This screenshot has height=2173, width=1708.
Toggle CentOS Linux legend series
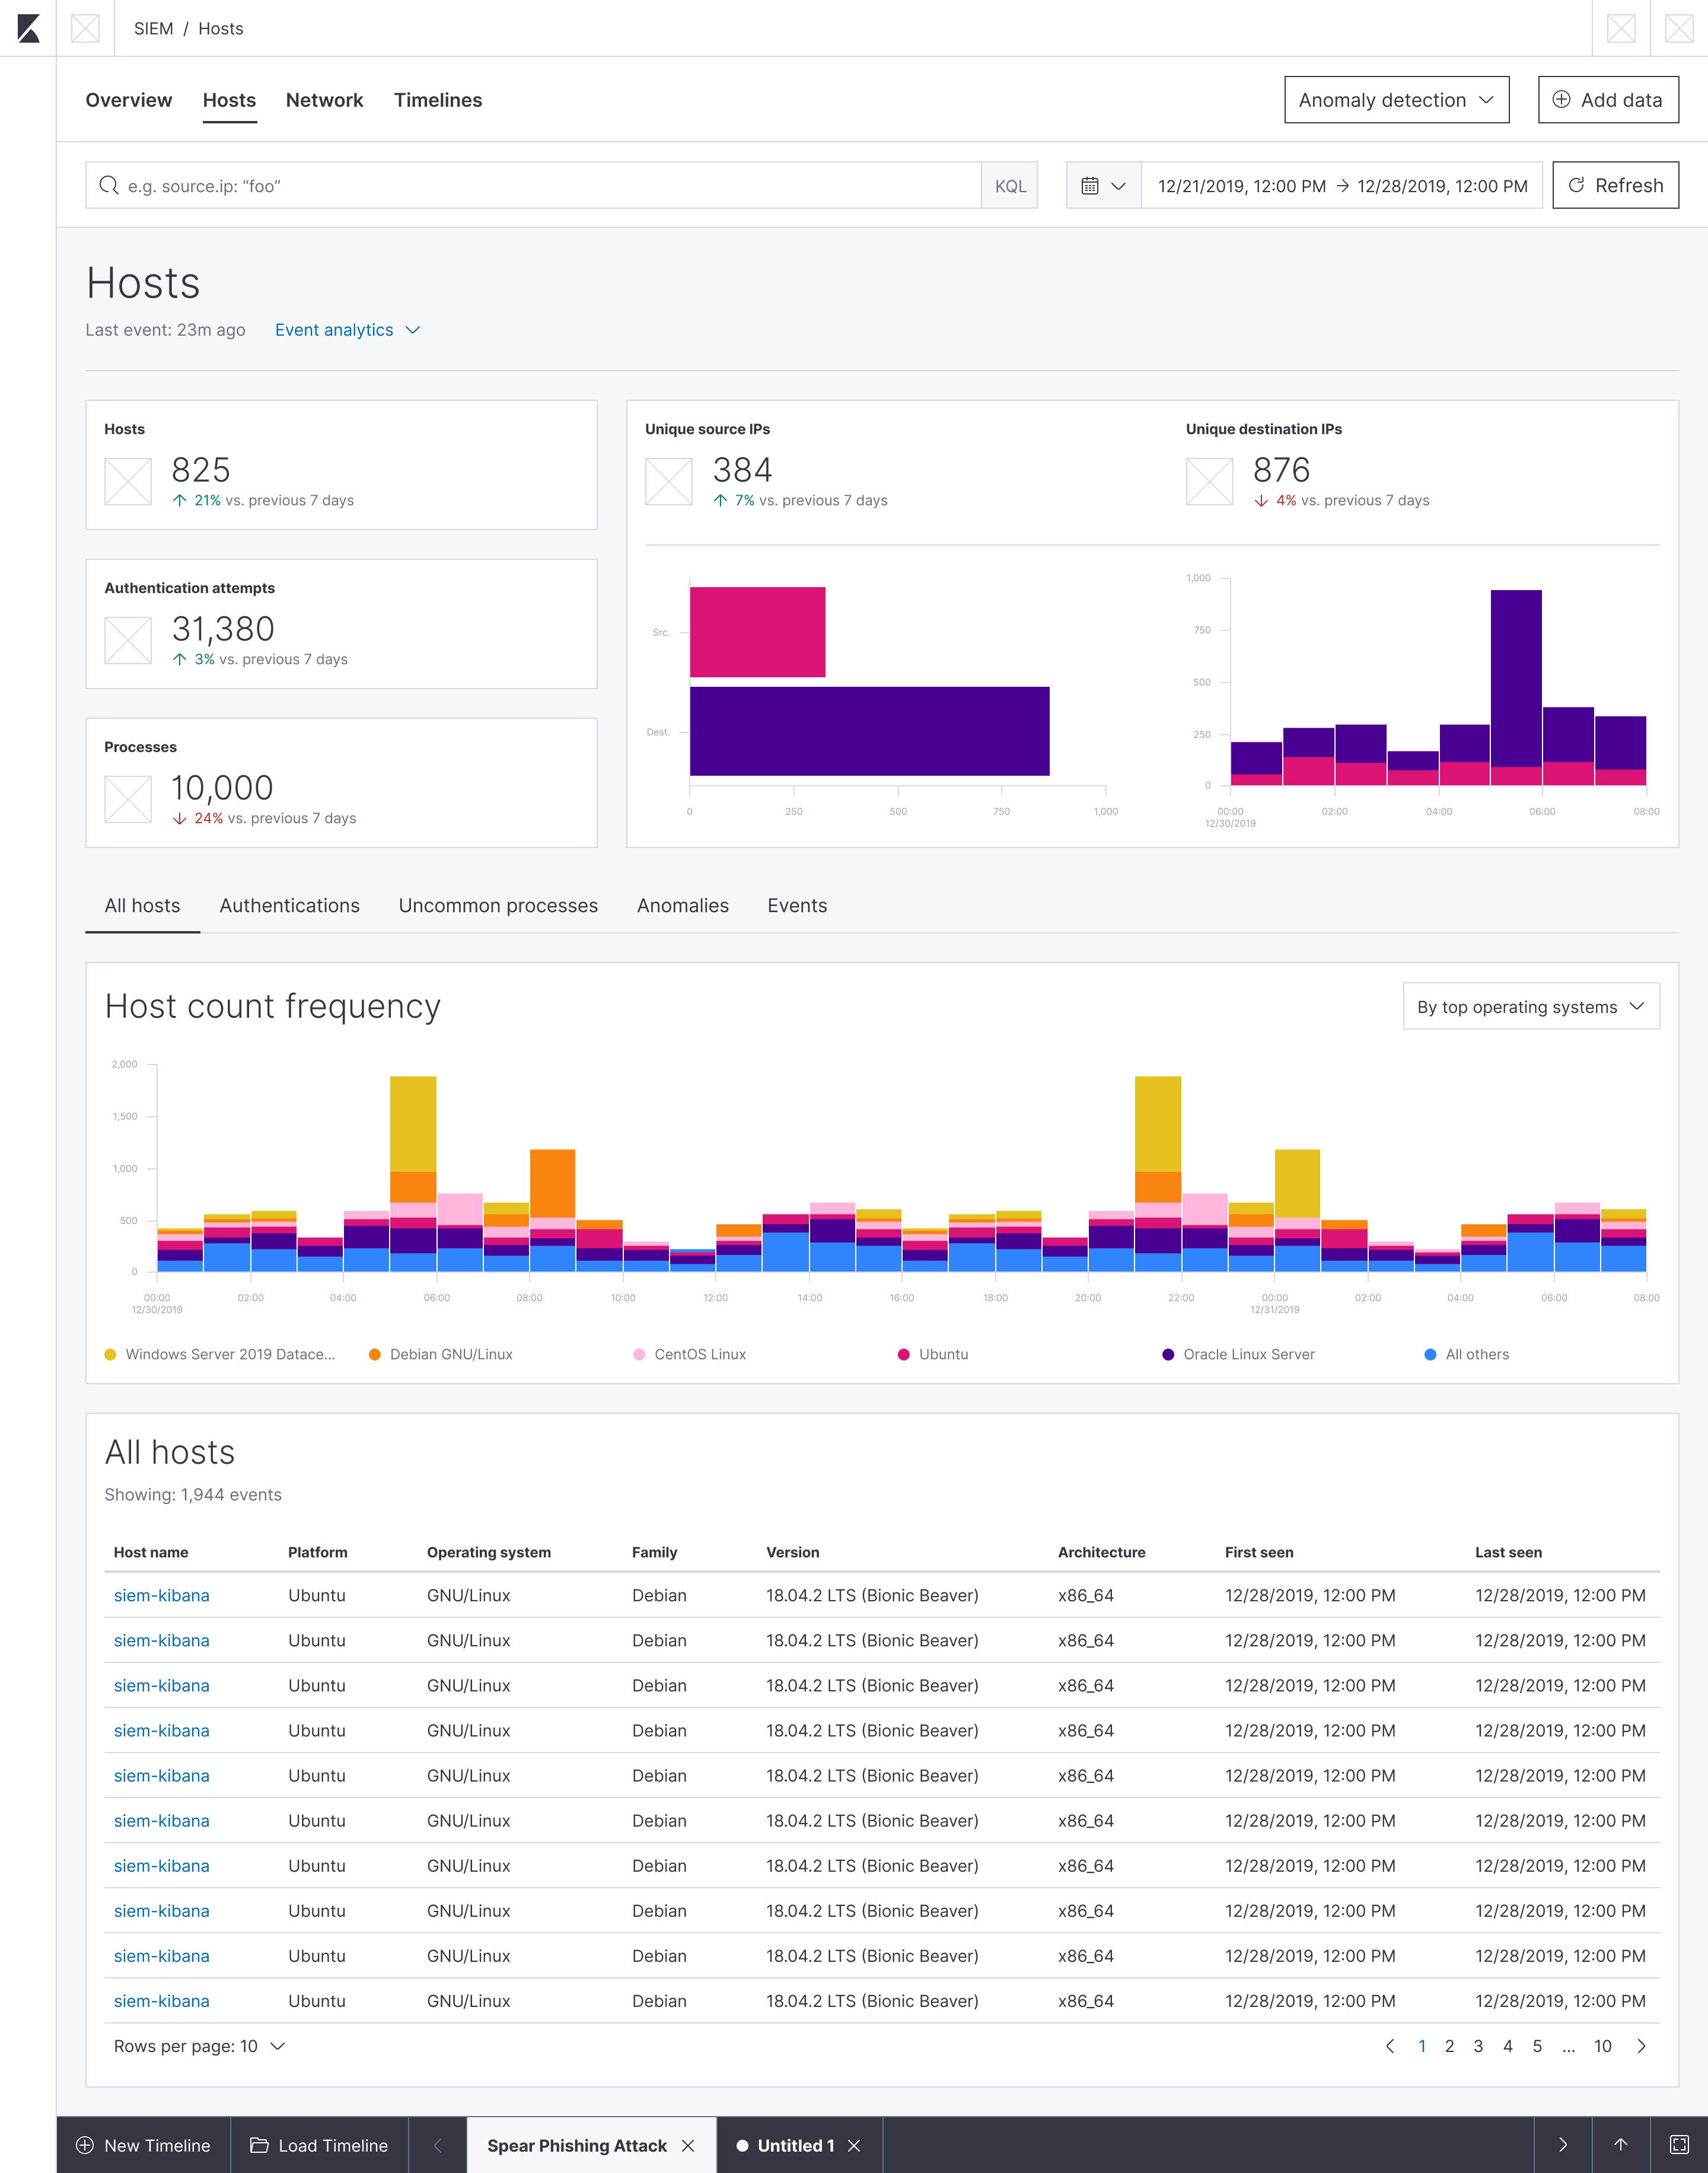tap(699, 1354)
